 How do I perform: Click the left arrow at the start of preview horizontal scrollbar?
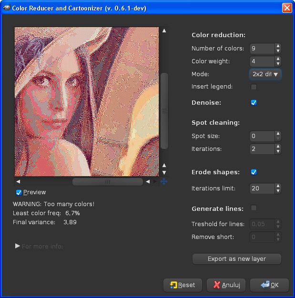click(x=18, y=182)
